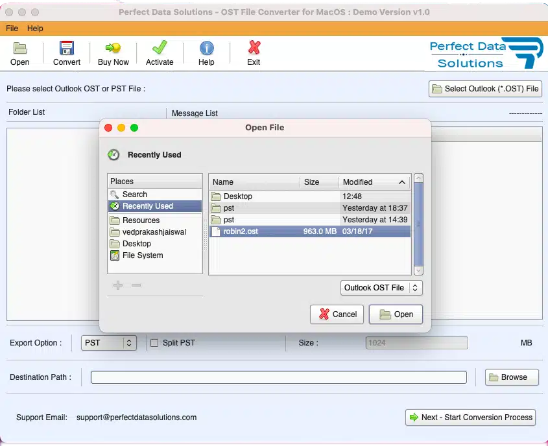Click scrollbar up arrow in file dialog
Image resolution: width=548 pixels, height=446 pixels.
(x=419, y=178)
